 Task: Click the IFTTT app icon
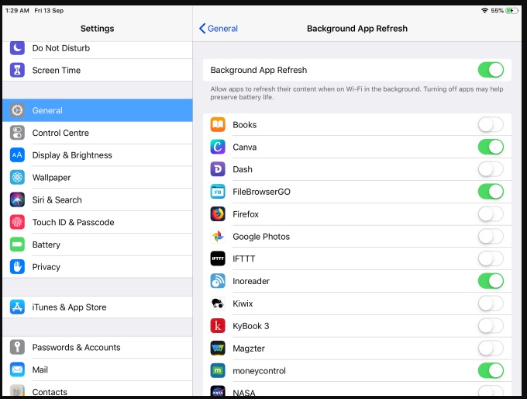[x=218, y=258]
